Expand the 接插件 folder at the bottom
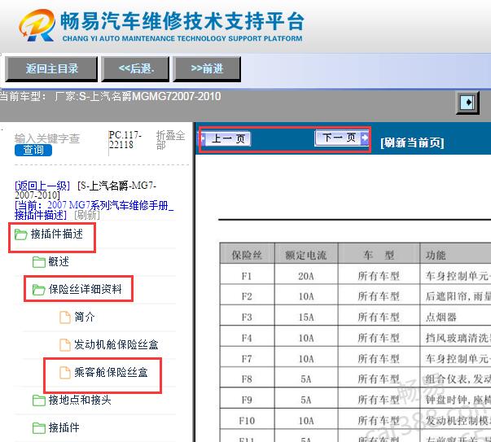The height and width of the screenshot is (442, 491). pyautogui.click(x=64, y=427)
